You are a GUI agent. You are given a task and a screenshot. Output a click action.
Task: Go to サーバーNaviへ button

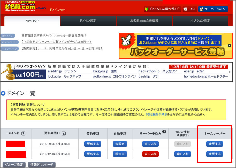pos(213,9)
